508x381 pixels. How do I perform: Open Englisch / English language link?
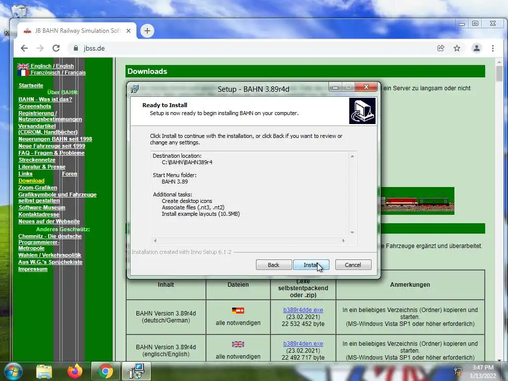click(x=52, y=66)
